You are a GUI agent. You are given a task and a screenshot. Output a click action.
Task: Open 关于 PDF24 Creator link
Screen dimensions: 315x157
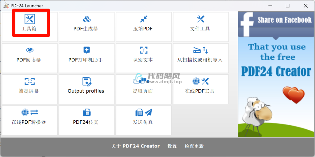click(136, 146)
